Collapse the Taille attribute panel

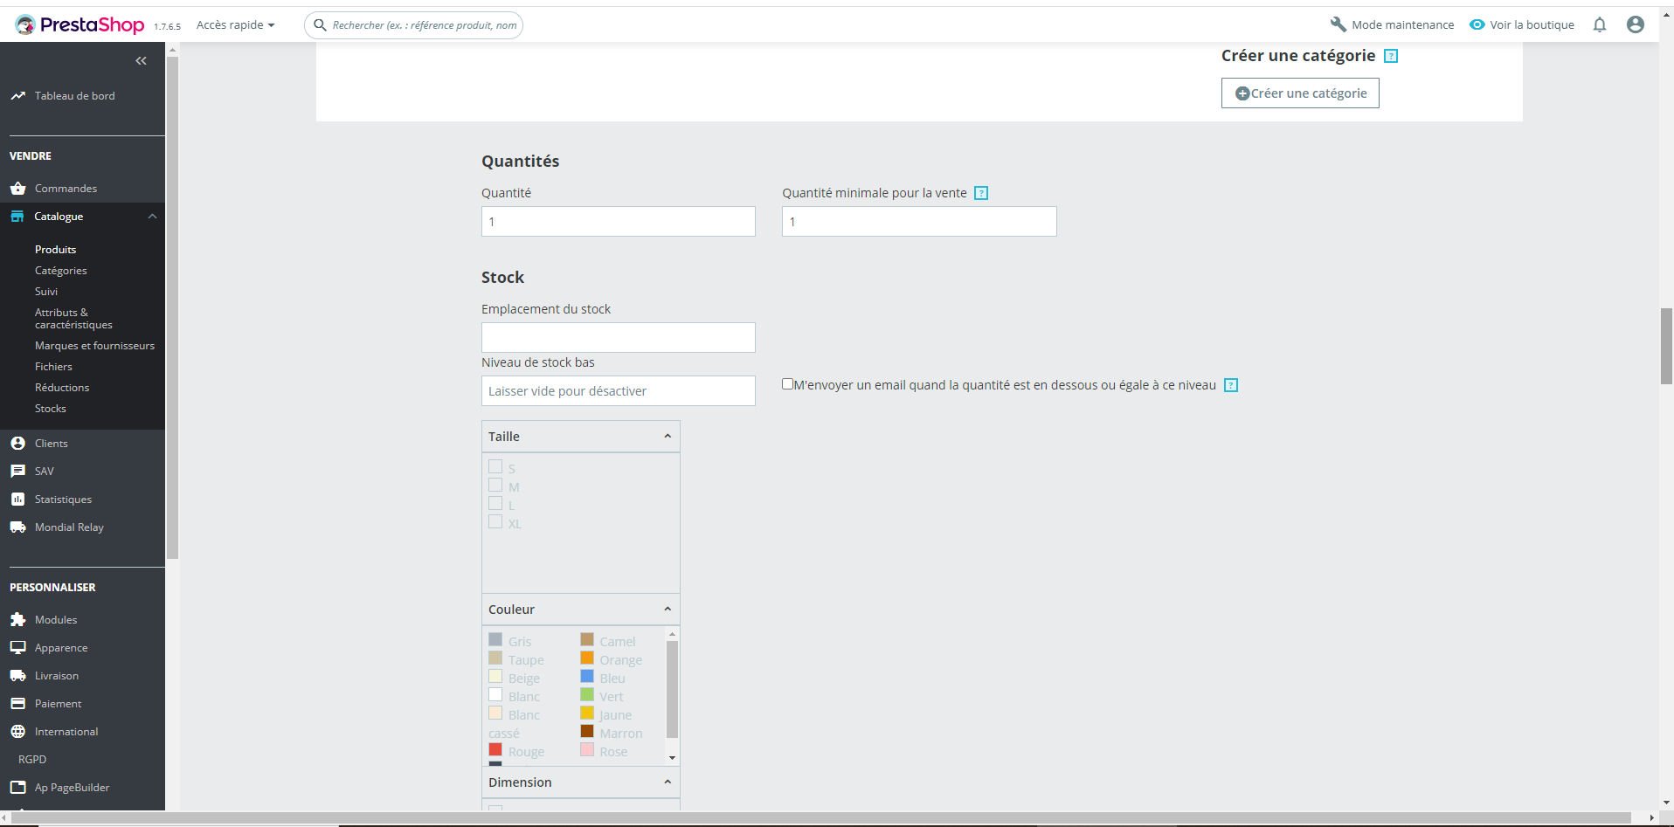(x=668, y=436)
